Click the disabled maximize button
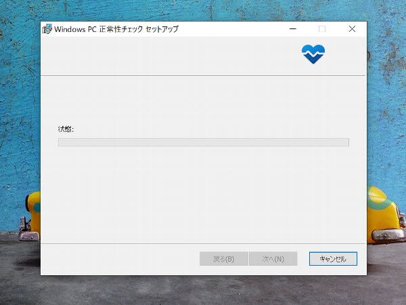 pyautogui.click(x=322, y=28)
